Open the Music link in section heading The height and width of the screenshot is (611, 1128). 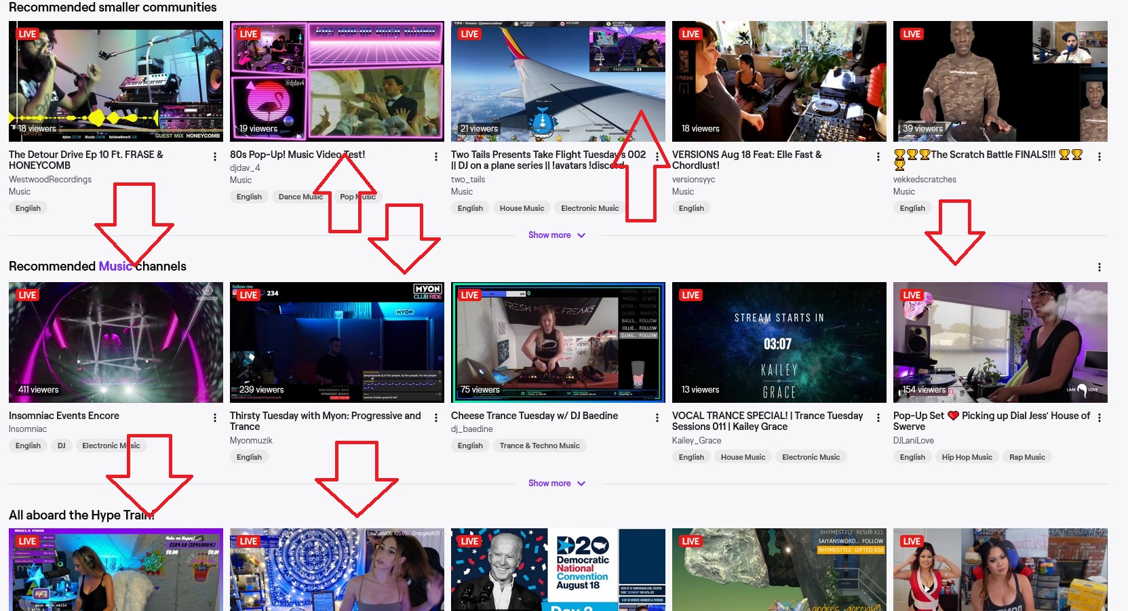click(115, 267)
